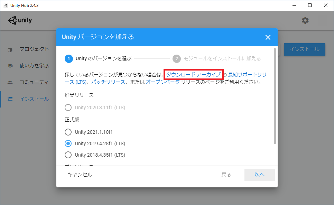The height and width of the screenshot is (205, 334).
Task: Click the 次へ button
Action: point(259,175)
